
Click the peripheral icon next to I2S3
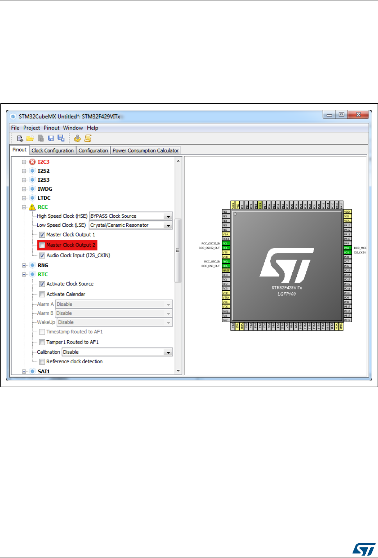point(32,180)
